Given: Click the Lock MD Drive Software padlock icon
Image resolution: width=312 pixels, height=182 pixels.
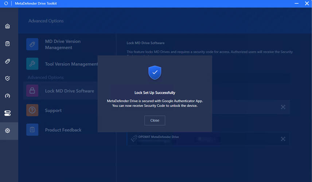Looking at the screenshot, I should coord(32,91).
